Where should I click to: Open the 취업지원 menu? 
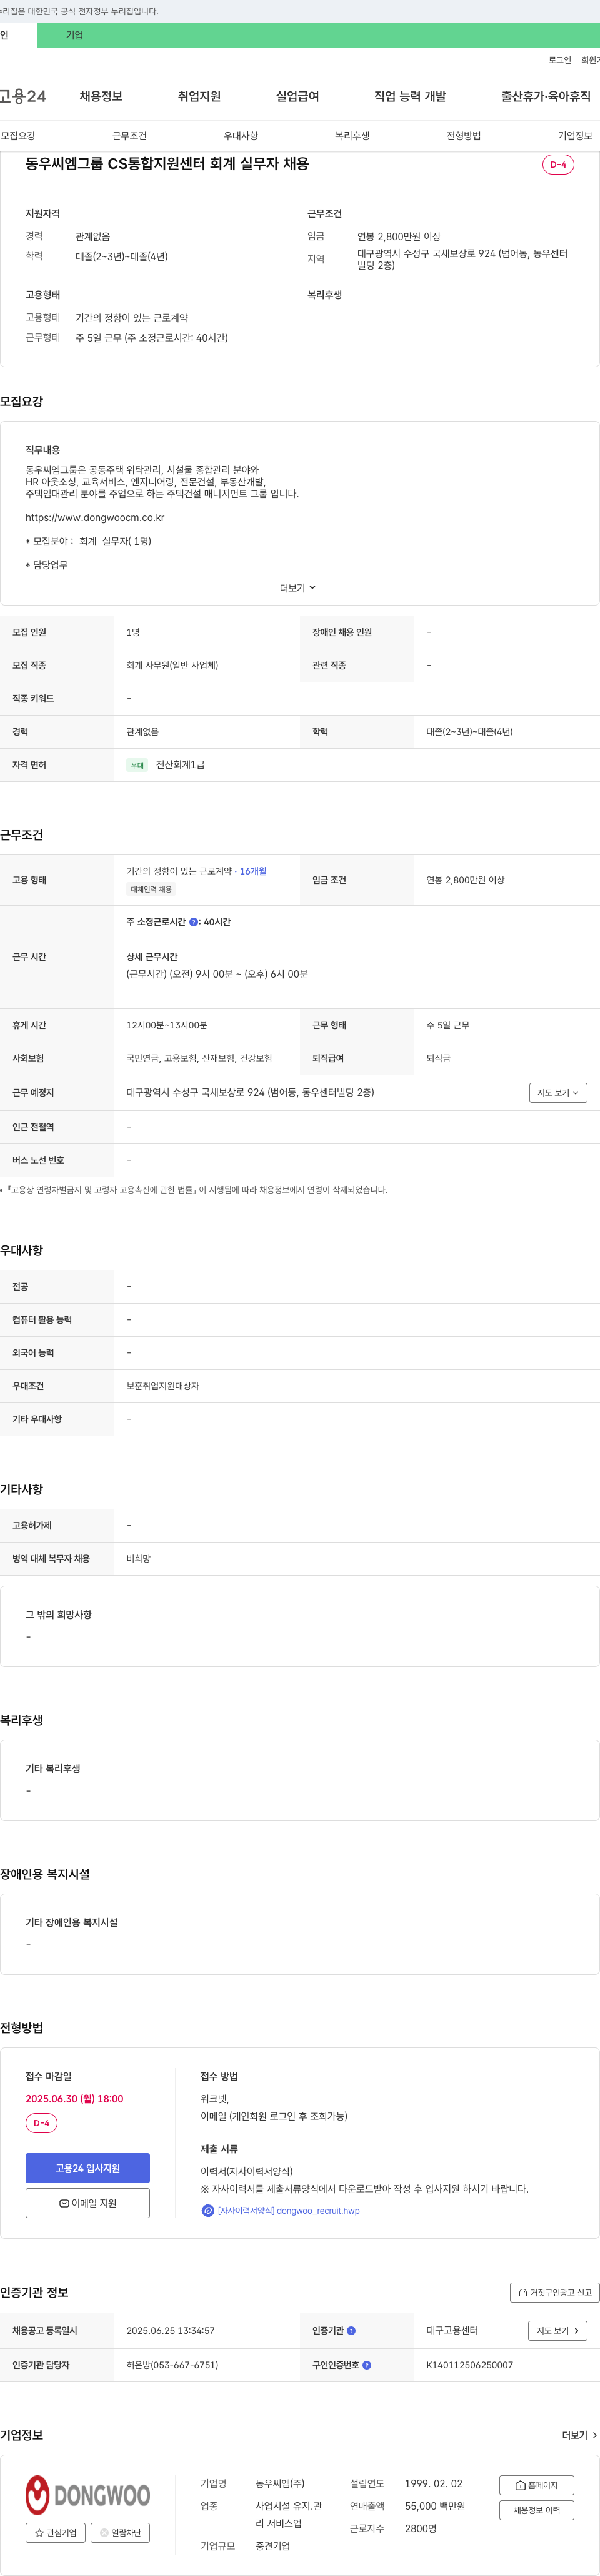point(199,96)
